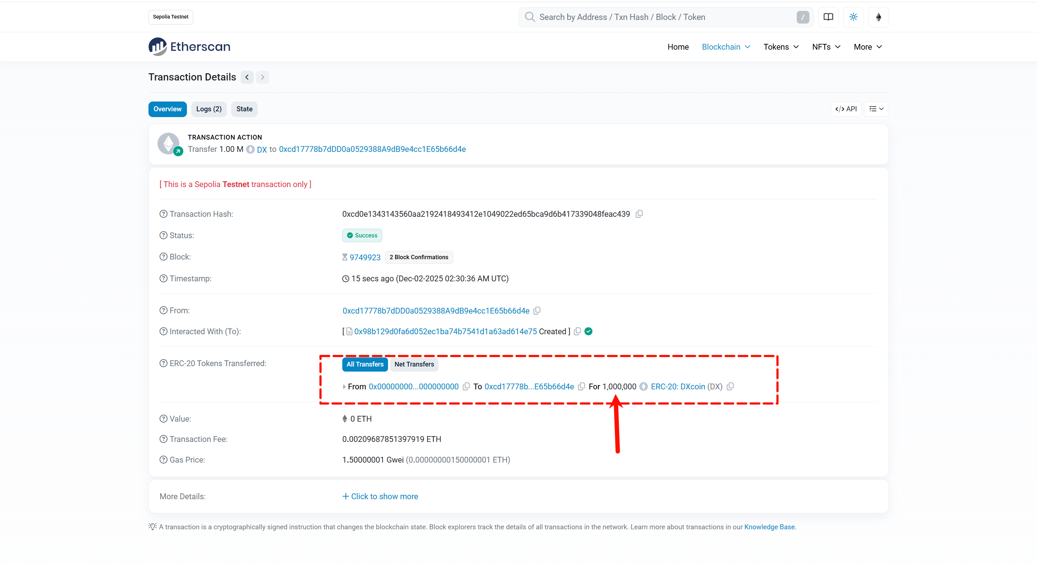Copy the transaction hash to clipboard

[x=639, y=214]
